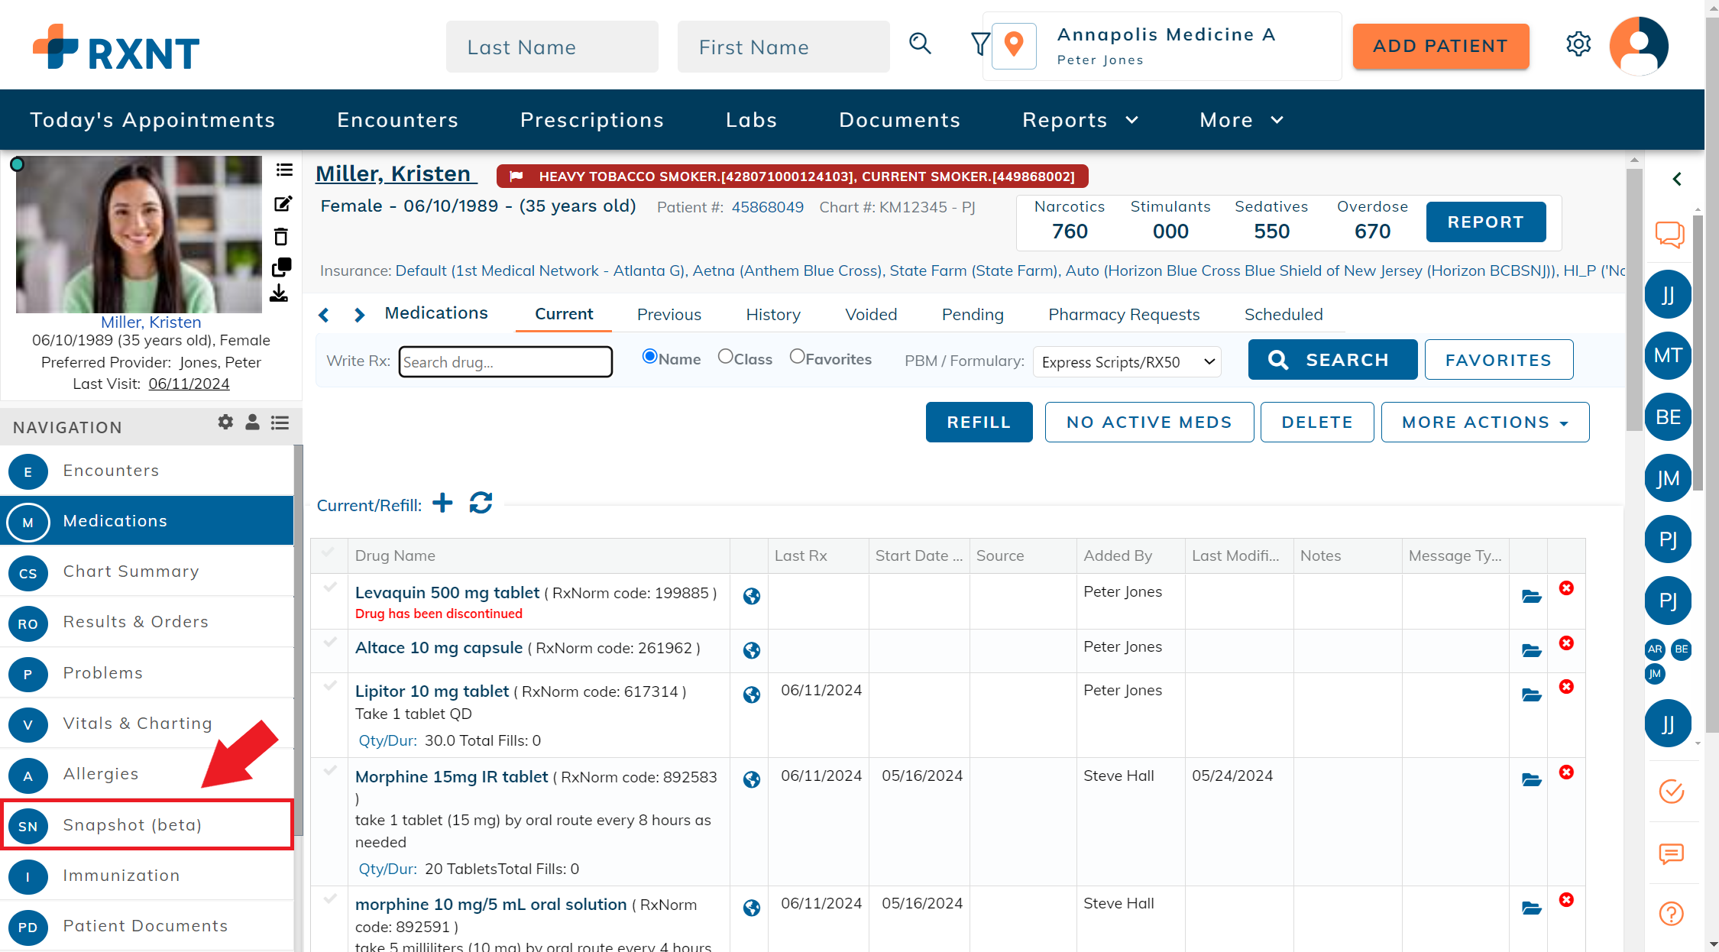Click patient Kristen Miller's photo
This screenshot has height=952, width=1719.
point(138,235)
